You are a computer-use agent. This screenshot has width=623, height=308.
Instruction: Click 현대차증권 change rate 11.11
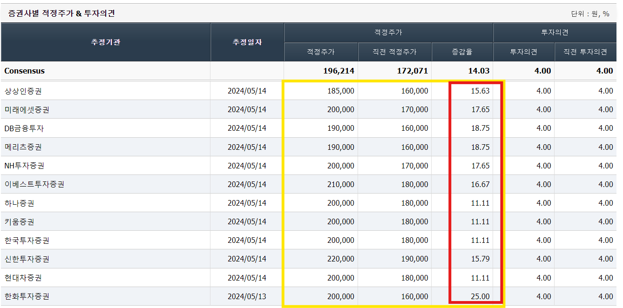481,278
